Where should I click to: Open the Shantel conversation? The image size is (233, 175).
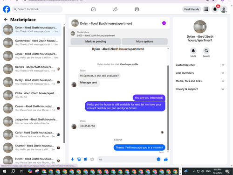[x=31, y=147]
